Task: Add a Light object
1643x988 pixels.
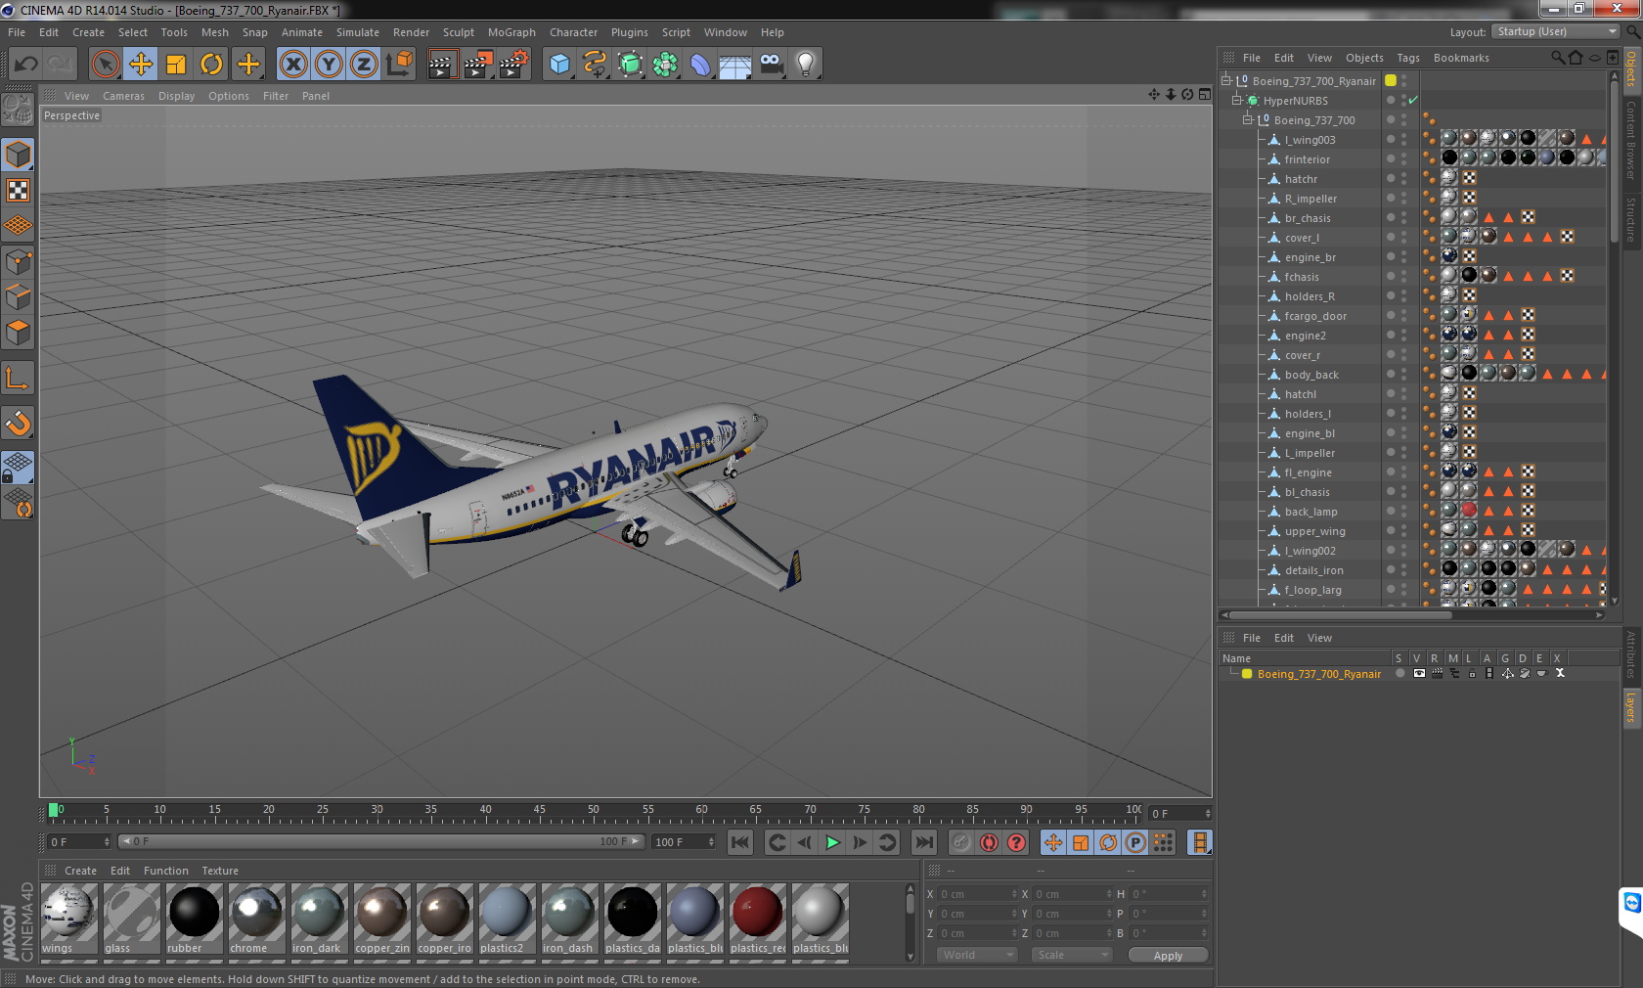Action: (805, 65)
